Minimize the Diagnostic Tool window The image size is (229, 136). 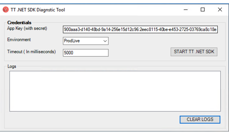point(186,10)
